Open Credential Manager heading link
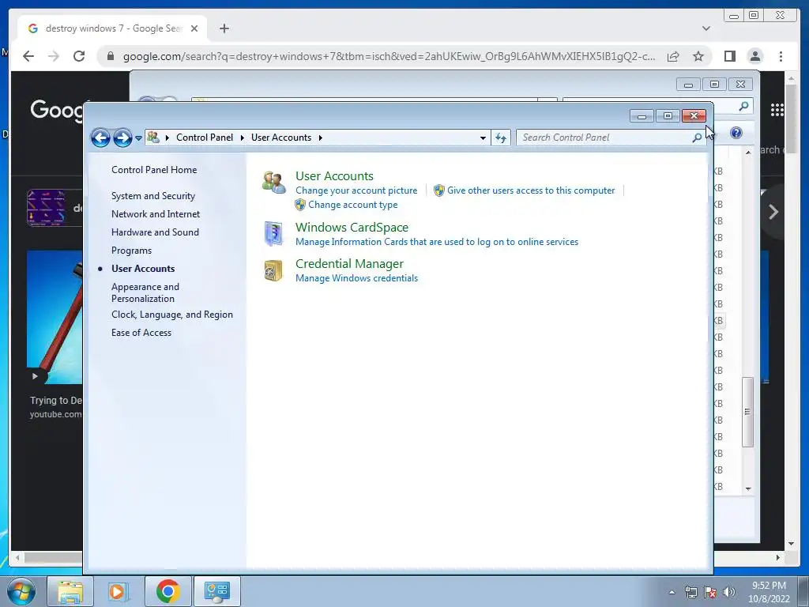Screen dimensions: 809x607 click(349, 264)
